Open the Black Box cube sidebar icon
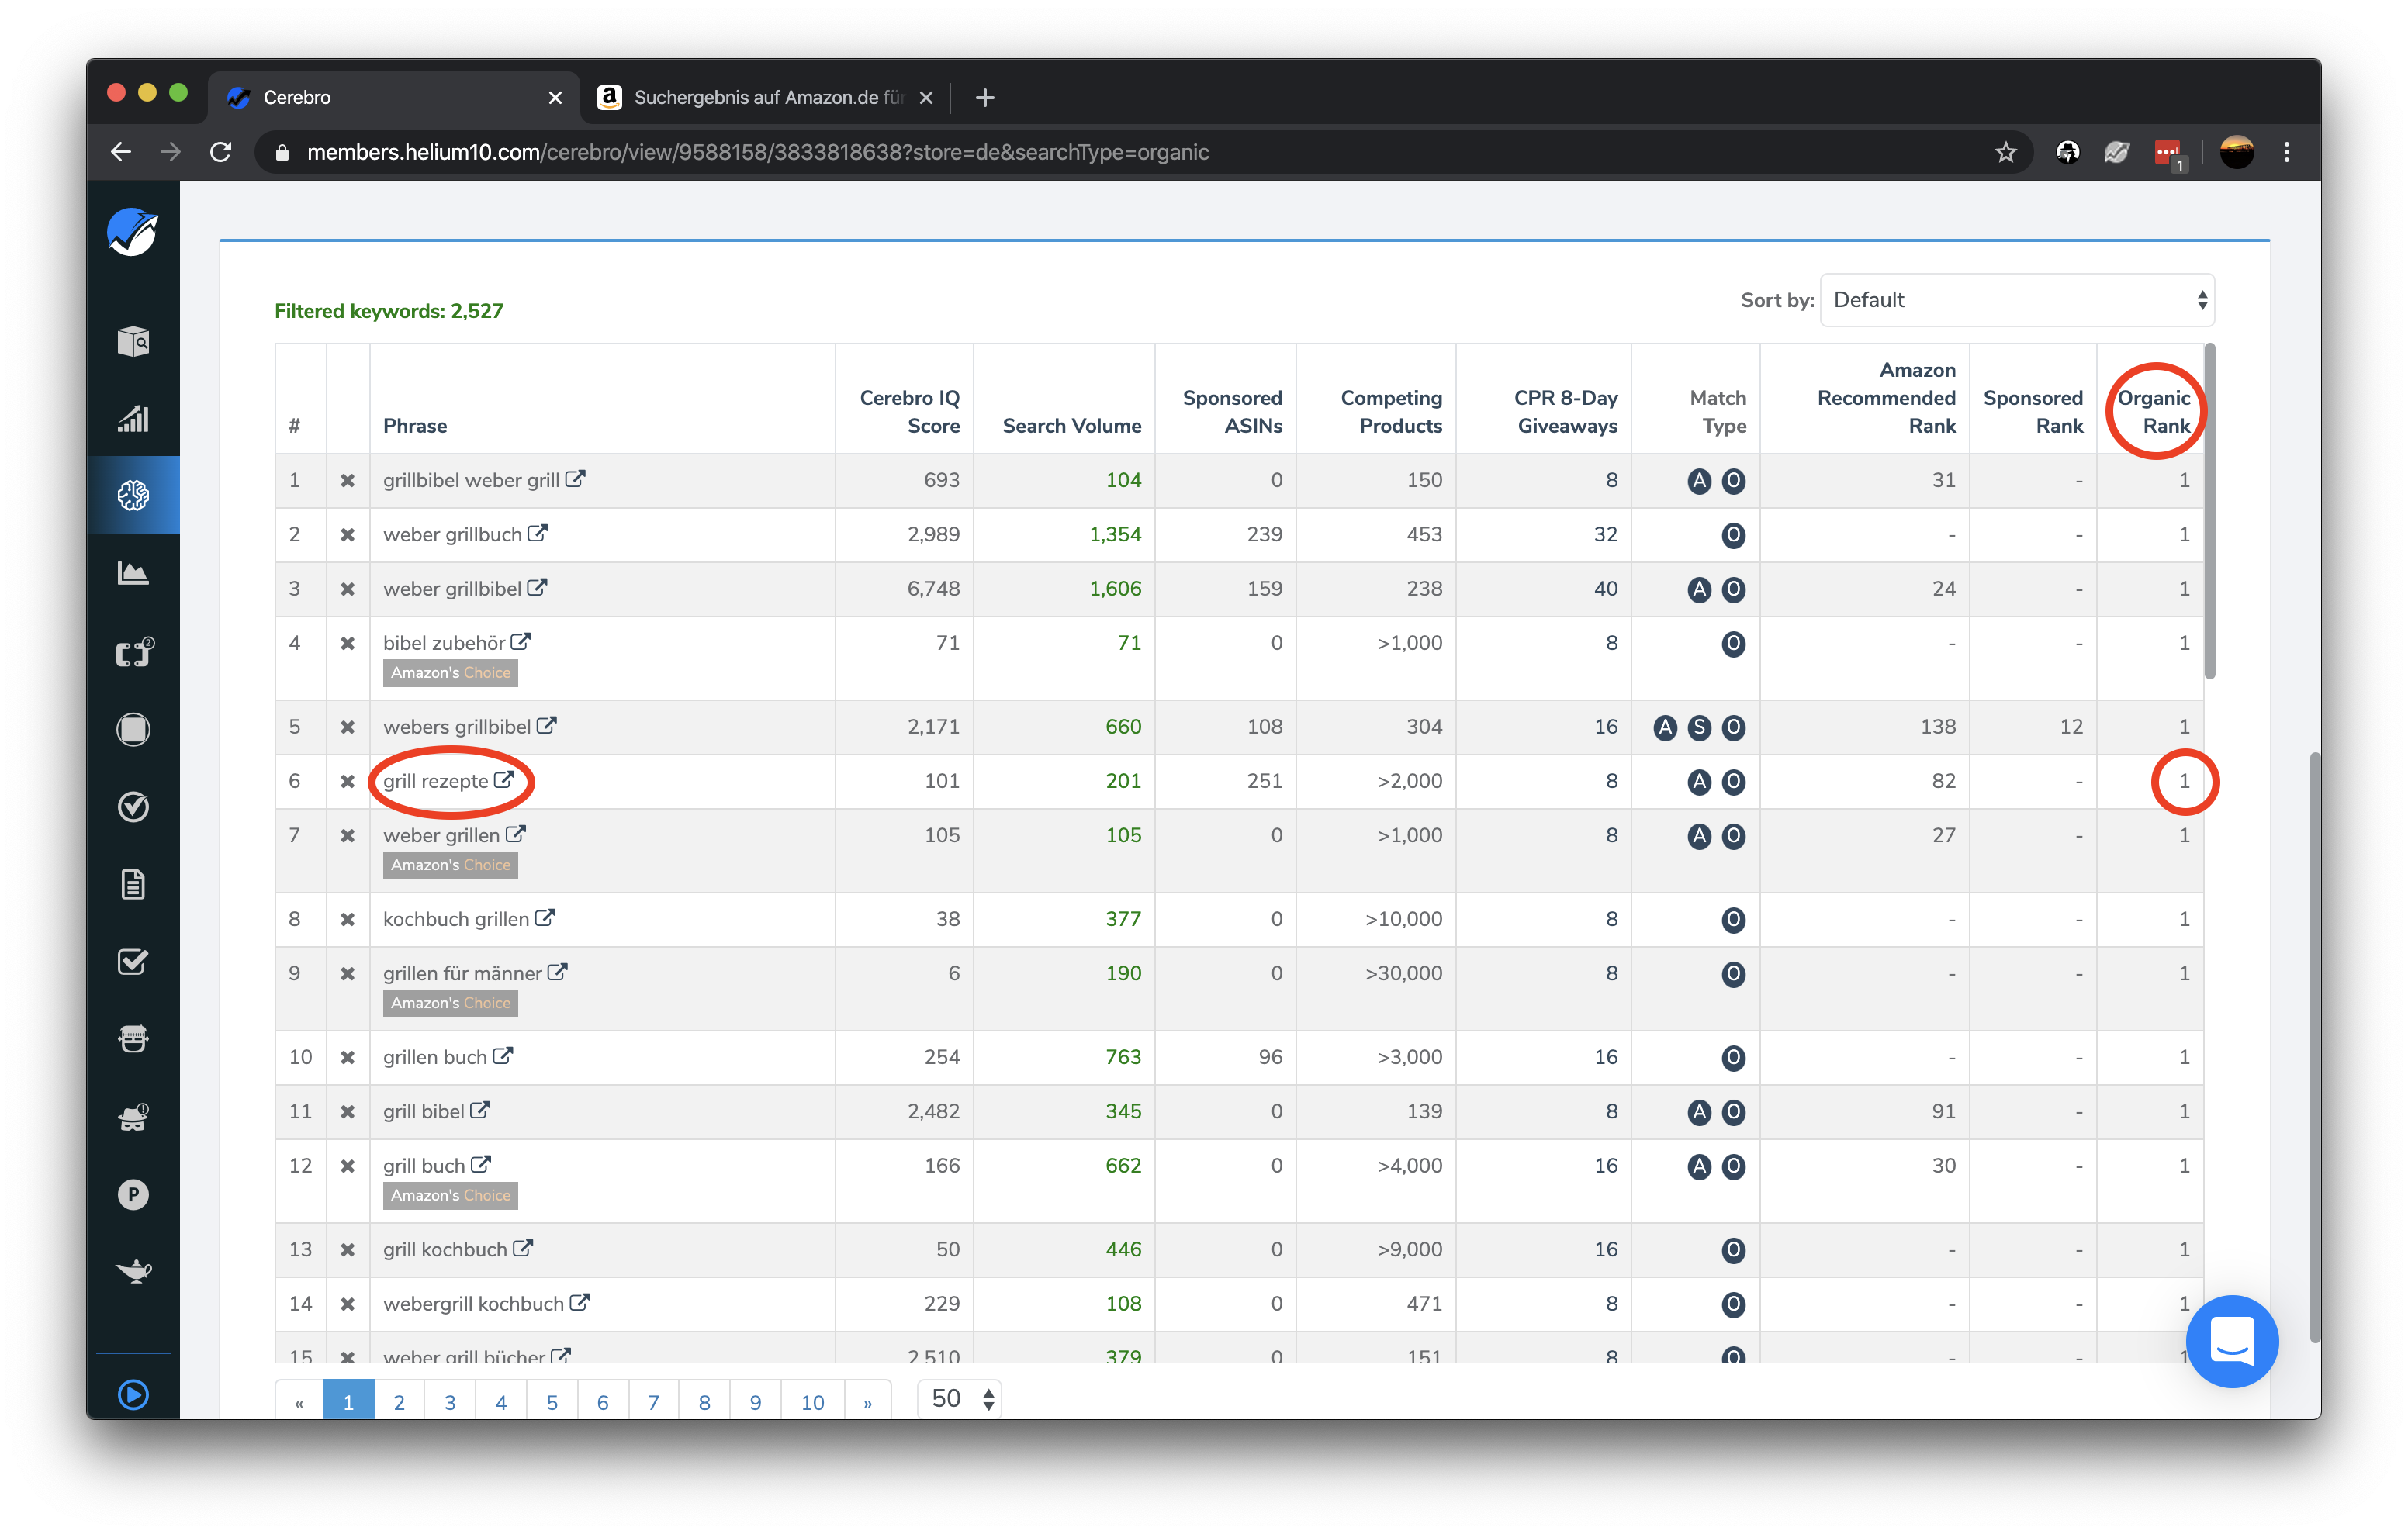The height and width of the screenshot is (1534, 2408). [133, 341]
